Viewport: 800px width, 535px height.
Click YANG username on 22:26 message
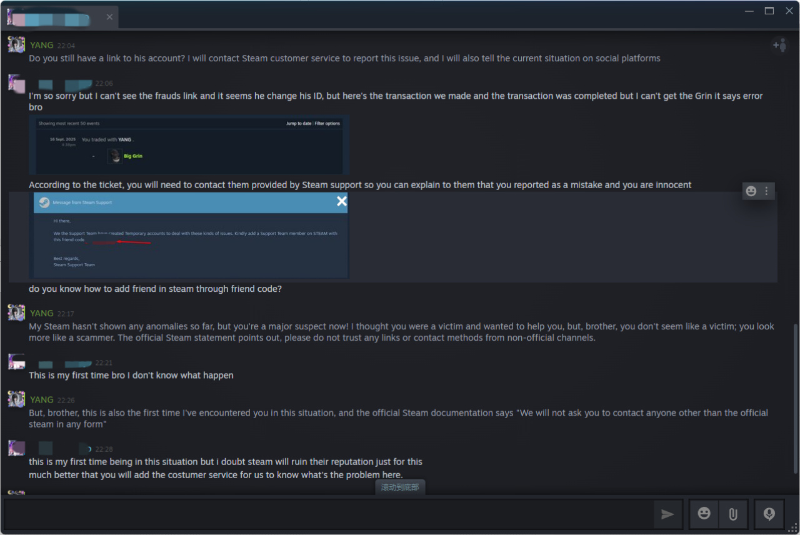coord(42,400)
